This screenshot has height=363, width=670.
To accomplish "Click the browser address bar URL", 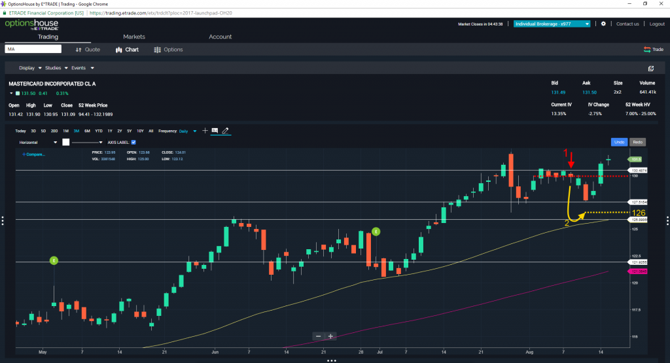I will tap(161, 13).
